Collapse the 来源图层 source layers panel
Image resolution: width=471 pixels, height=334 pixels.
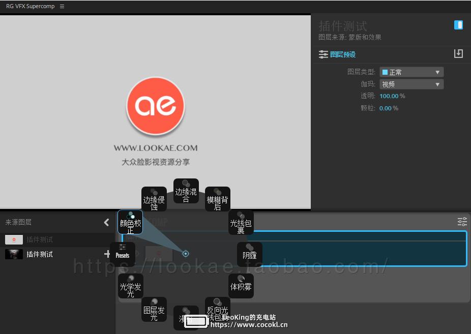(x=106, y=222)
